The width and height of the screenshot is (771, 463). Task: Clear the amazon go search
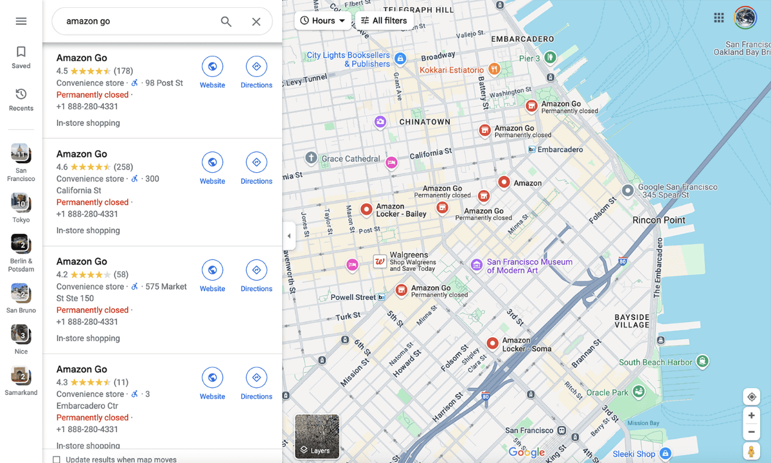click(256, 21)
